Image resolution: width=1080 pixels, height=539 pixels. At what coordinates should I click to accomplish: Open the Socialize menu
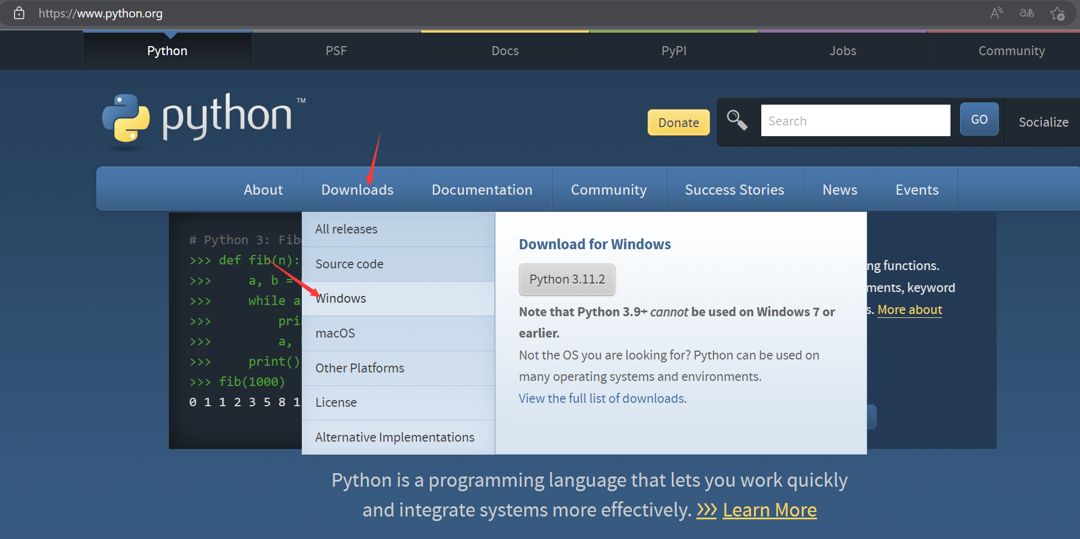1043,122
